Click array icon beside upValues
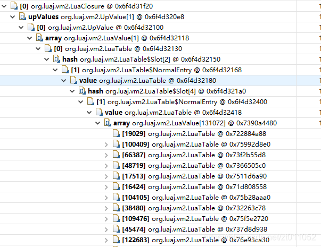 point(22,16)
